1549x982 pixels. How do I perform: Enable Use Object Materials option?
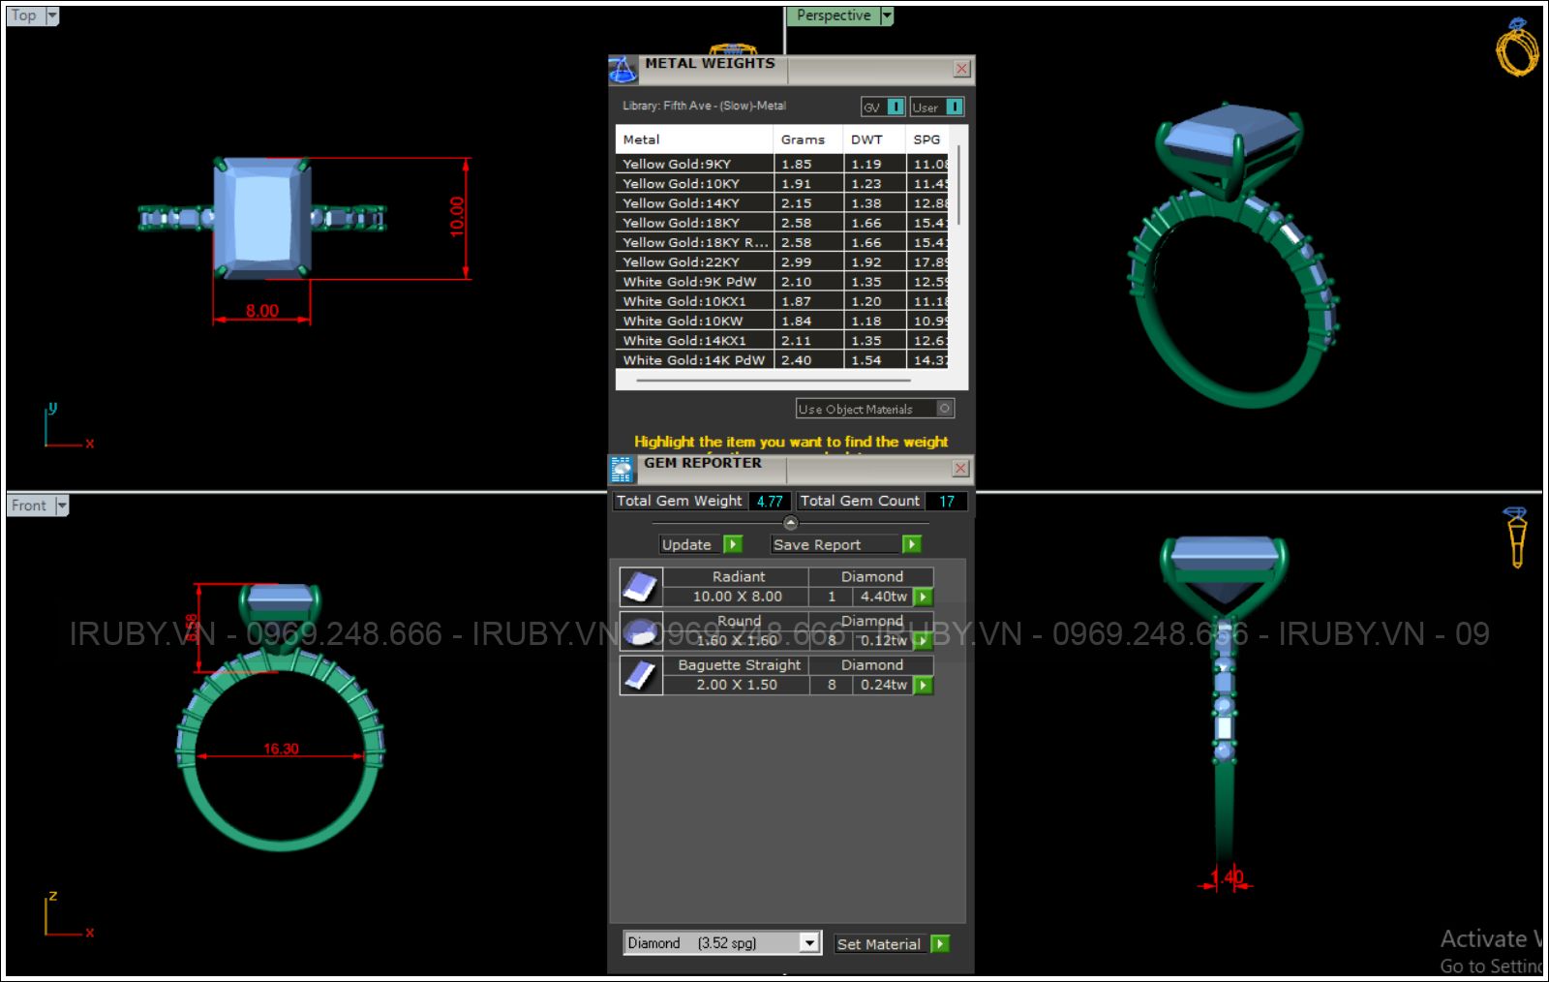coord(945,409)
